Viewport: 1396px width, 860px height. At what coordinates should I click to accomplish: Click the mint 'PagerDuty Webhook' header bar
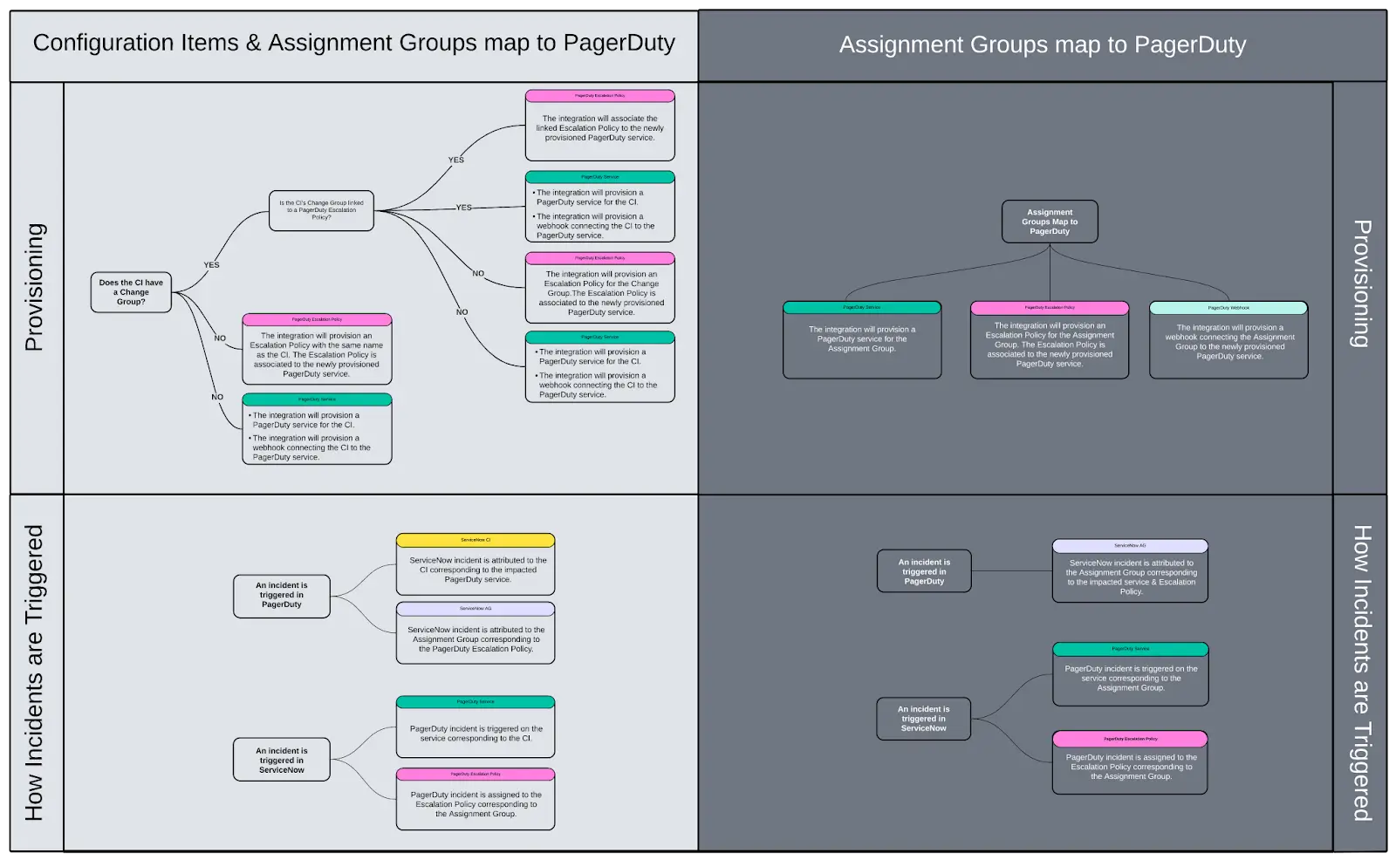1228,308
